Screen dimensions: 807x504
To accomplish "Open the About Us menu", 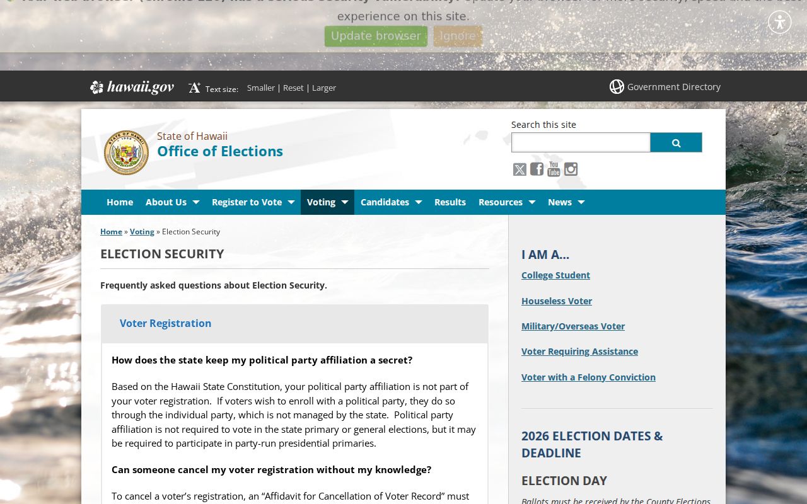I will tap(166, 202).
